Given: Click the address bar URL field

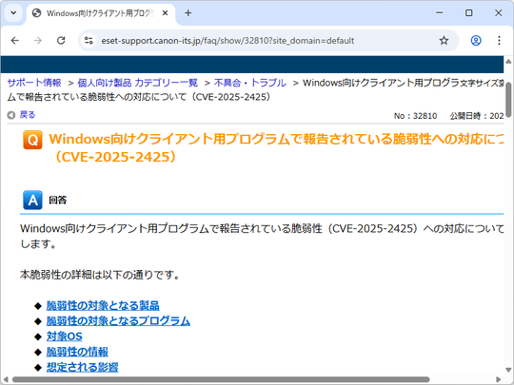Looking at the screenshot, I should [227, 41].
